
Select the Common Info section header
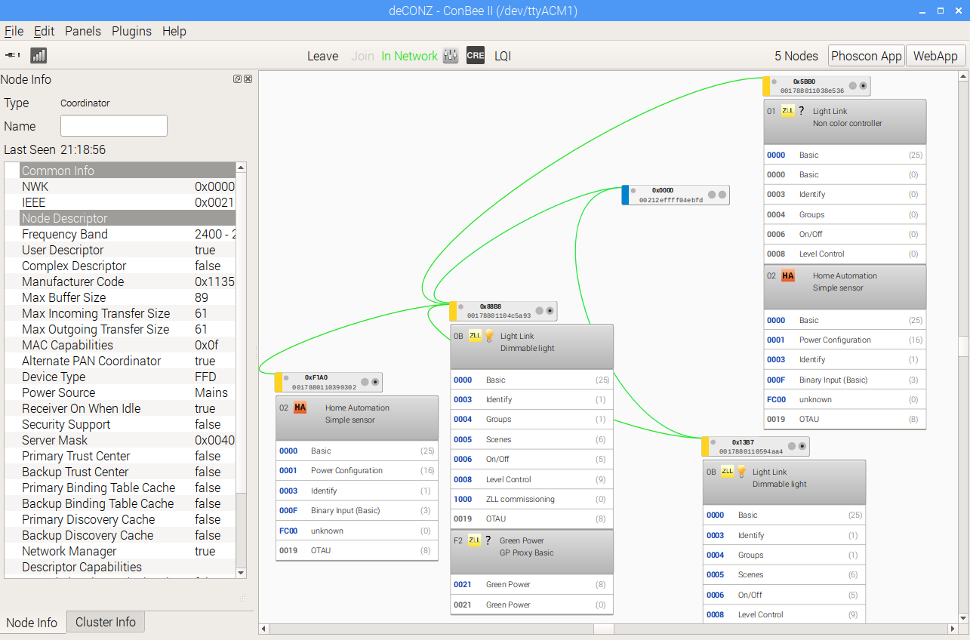120,171
